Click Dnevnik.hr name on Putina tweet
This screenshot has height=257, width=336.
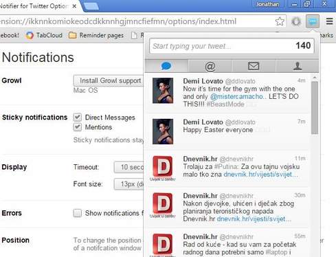pos(200,159)
